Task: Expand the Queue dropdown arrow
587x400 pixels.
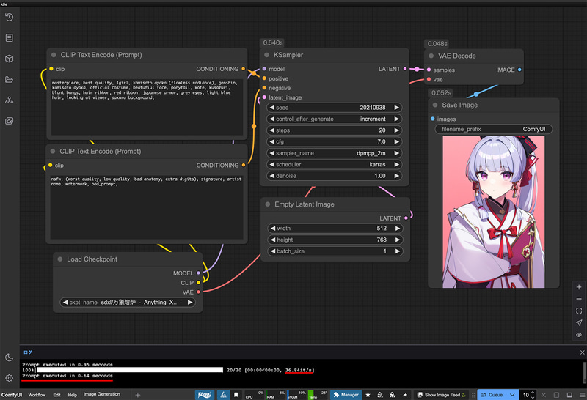Action: click(x=512, y=395)
